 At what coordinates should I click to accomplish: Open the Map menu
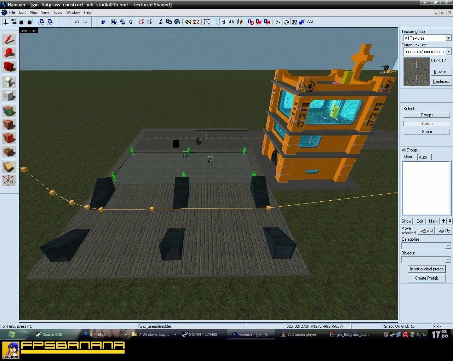point(33,12)
